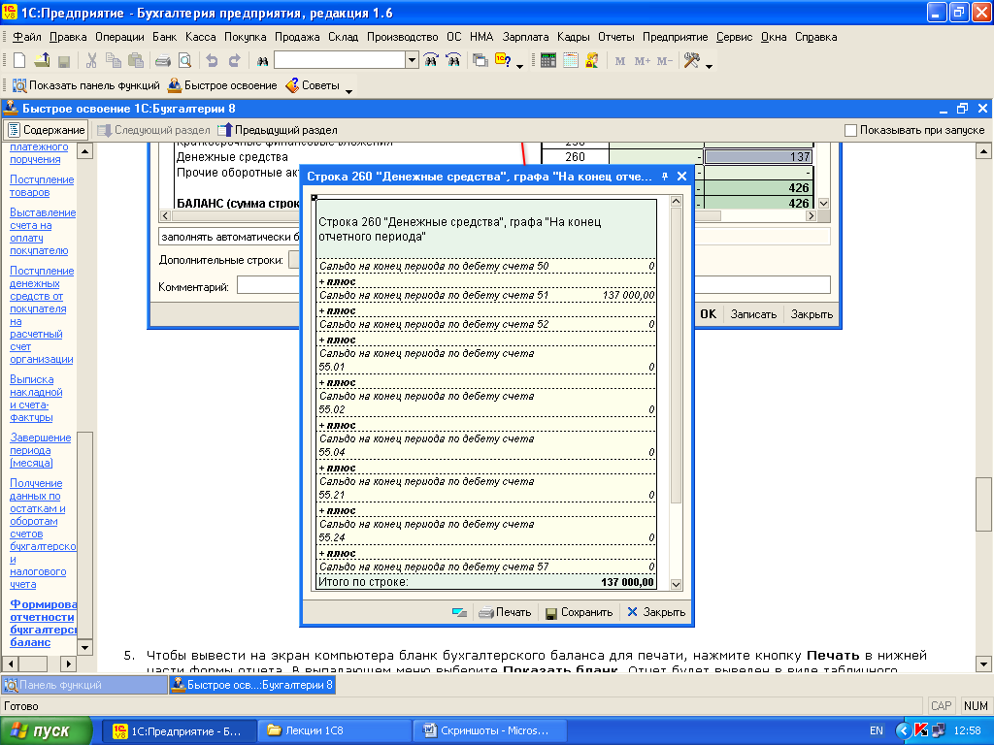Open Завершение периода (месяца) link
The width and height of the screenshot is (994, 745).
40,450
